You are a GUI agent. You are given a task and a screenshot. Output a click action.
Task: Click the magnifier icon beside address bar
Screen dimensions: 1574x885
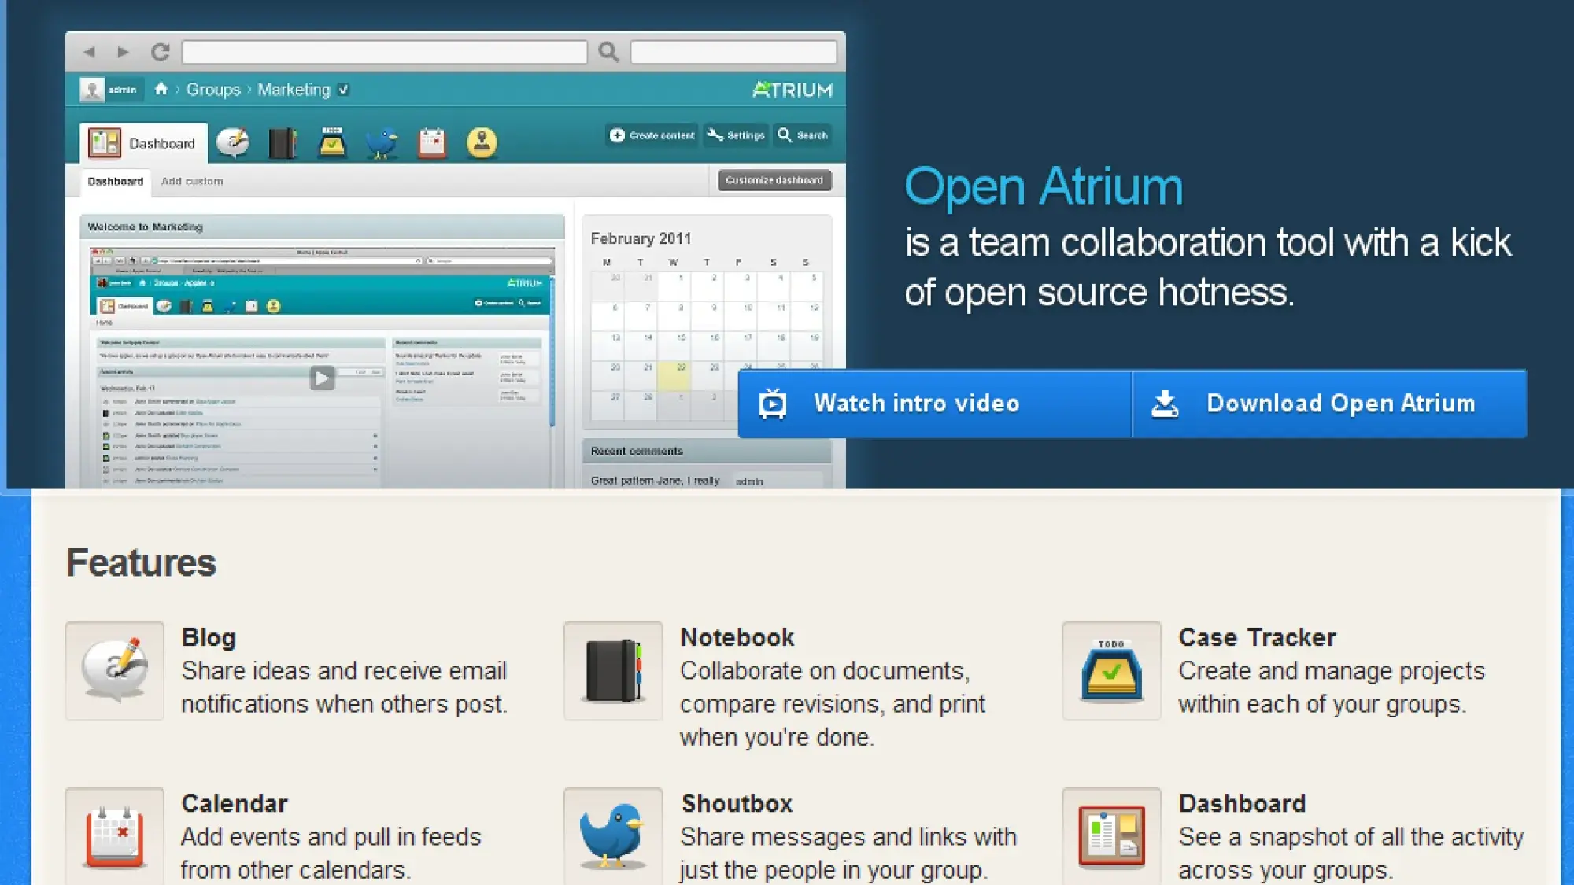(x=608, y=52)
